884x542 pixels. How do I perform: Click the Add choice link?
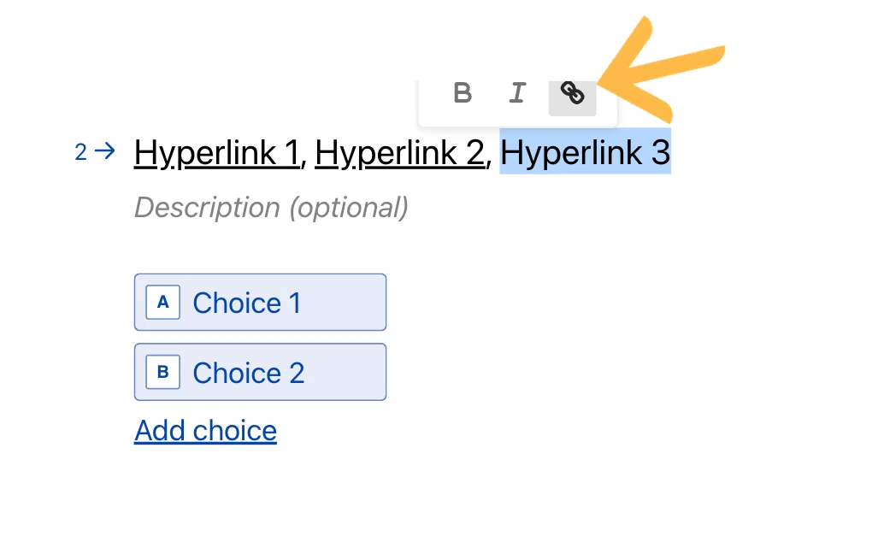click(205, 431)
